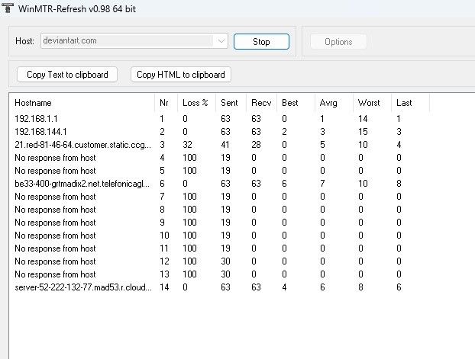Viewport: 475px width, 359px height.
Task: Copy HTML to clipboard
Action: pyautogui.click(x=180, y=75)
